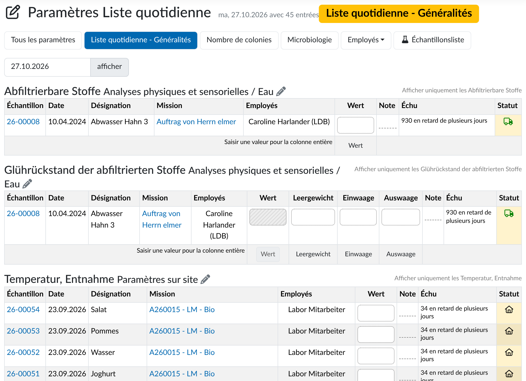526x381 pixels.
Task: Open A260015 - LM - Bio mission for Wasser
Action: coord(182,352)
